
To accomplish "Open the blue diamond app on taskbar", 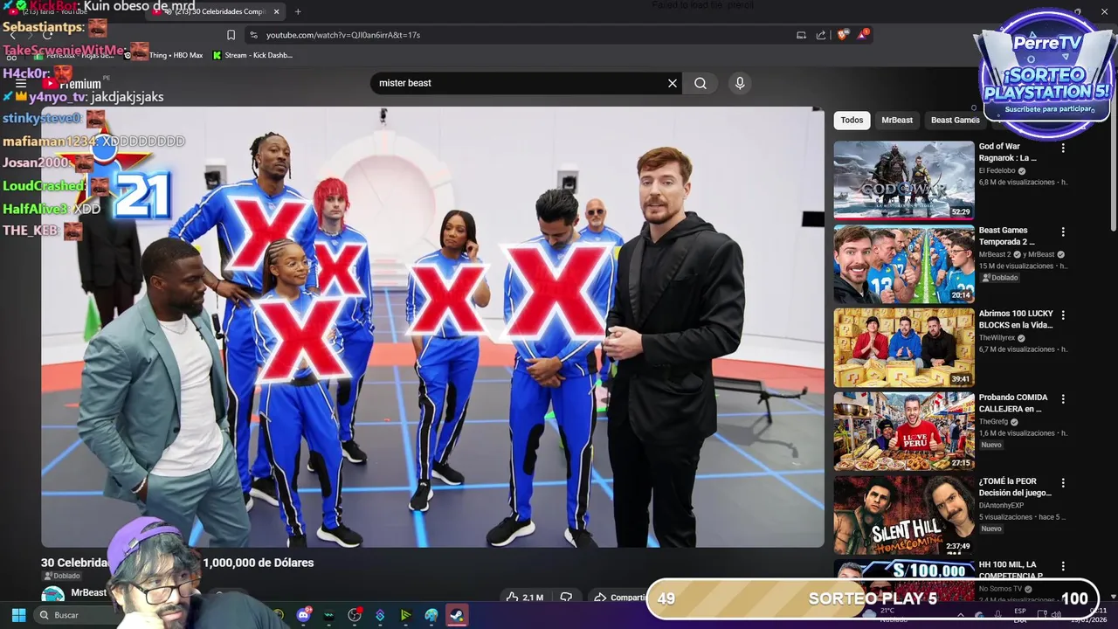I will point(380,615).
